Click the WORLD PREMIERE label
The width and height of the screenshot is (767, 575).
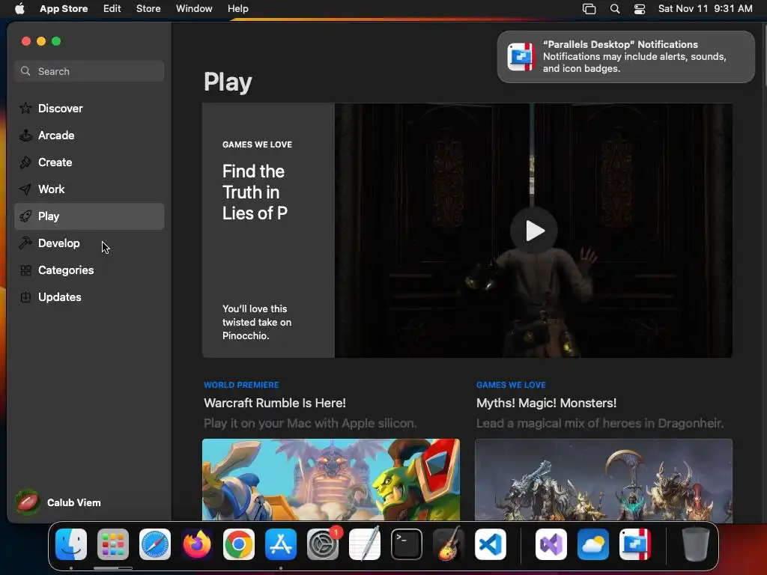click(241, 385)
